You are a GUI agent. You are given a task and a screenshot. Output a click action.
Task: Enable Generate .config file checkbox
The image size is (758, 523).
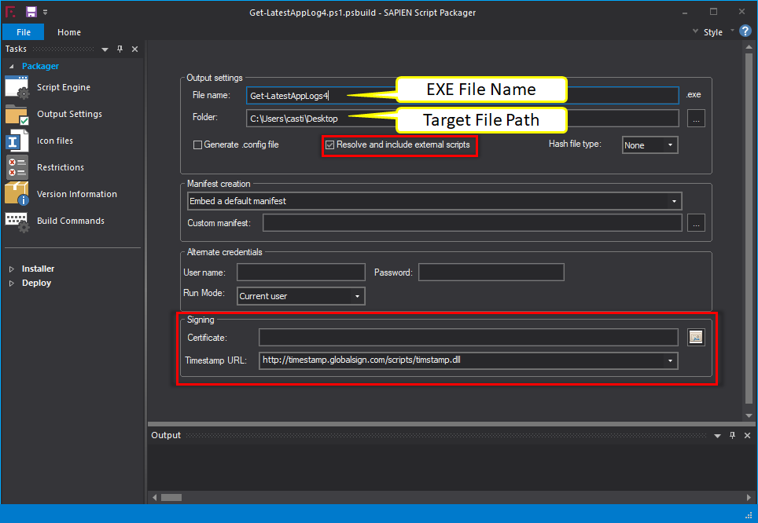197,144
